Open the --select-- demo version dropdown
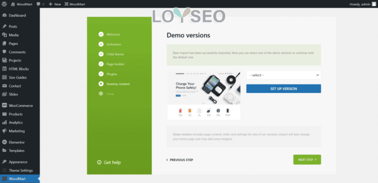Screen dimensions: 378x183 [283, 75]
